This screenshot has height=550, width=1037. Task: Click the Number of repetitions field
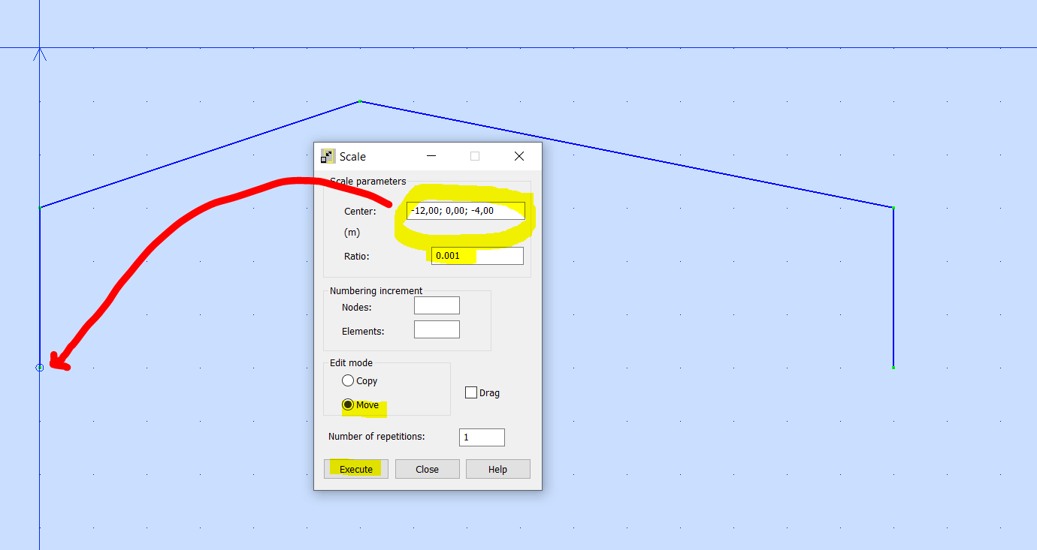coord(482,437)
